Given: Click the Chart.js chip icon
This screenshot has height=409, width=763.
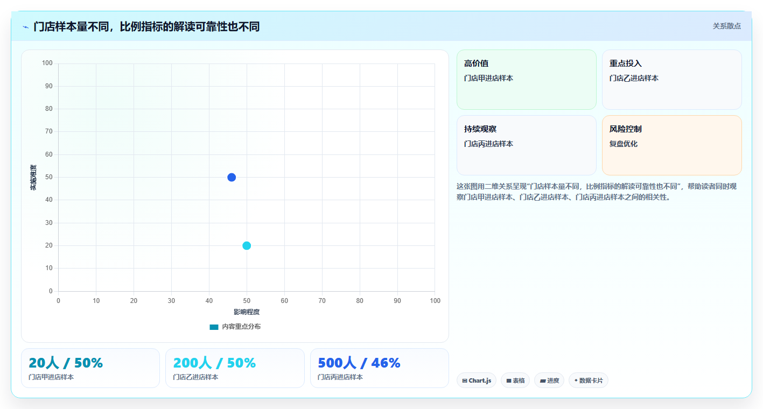Looking at the screenshot, I should pyautogui.click(x=465, y=380).
